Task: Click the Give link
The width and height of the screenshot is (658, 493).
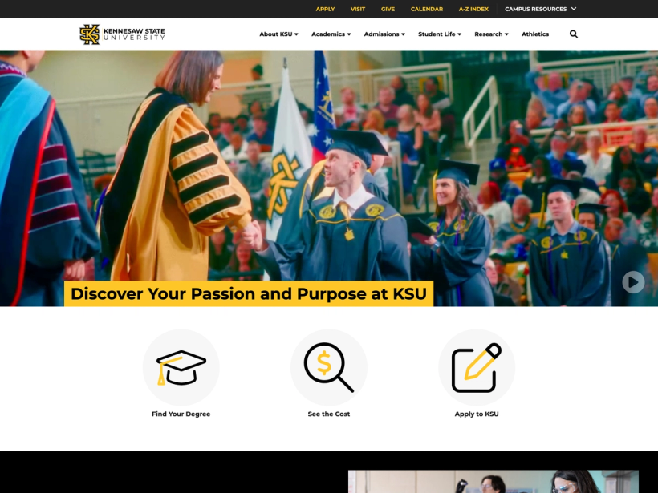Action: pos(388,9)
